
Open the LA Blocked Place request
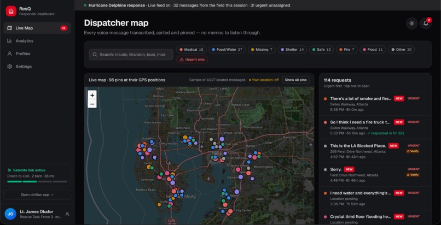375,151
